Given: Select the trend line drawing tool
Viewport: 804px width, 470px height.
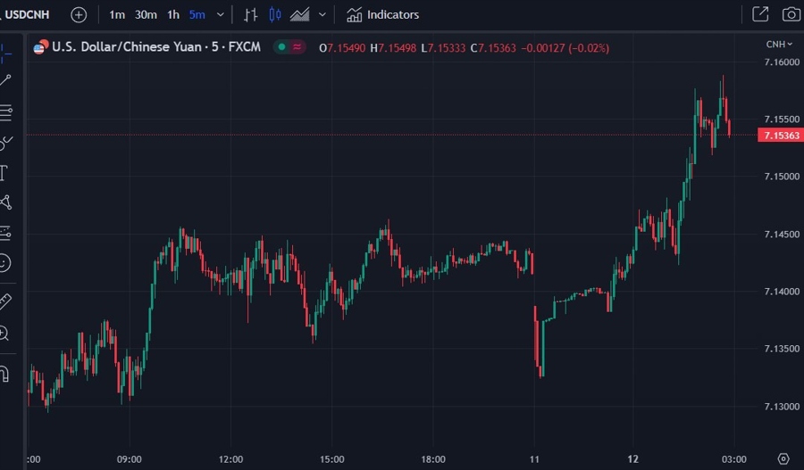Looking at the screenshot, I should (5, 80).
